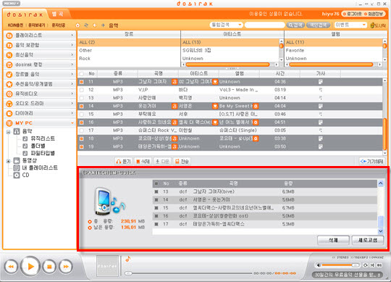The image size is (391, 282).
Task: Click the 내 플레이리스트 tree icon
Action: coord(17,167)
